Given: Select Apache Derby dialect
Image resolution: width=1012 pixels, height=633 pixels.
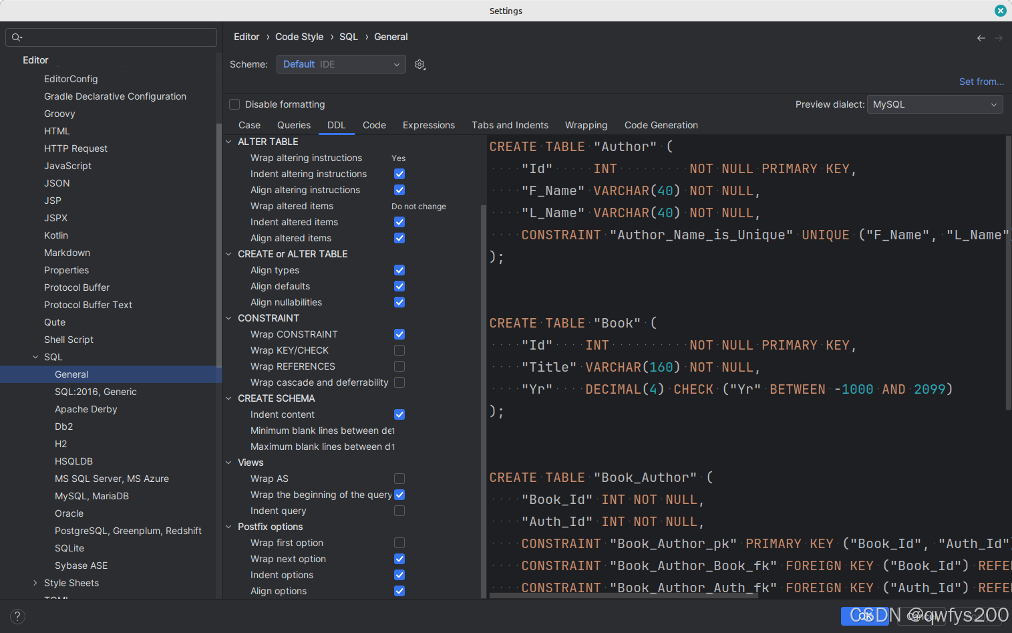Looking at the screenshot, I should (86, 409).
